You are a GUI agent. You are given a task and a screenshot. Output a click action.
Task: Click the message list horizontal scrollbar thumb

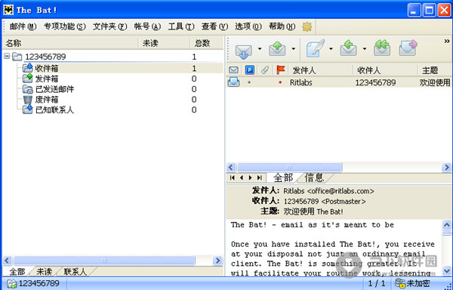click(x=289, y=167)
